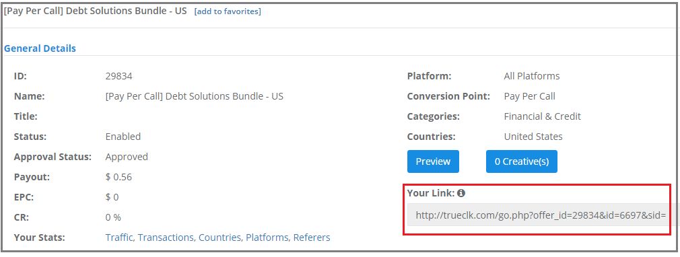Click the Payout value $ 0.56

coord(118,177)
